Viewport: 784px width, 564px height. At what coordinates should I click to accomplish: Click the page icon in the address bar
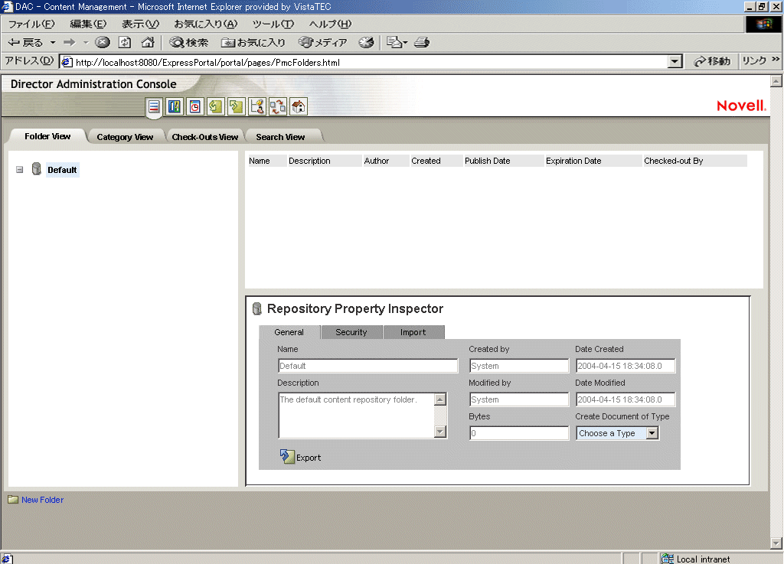click(x=67, y=62)
